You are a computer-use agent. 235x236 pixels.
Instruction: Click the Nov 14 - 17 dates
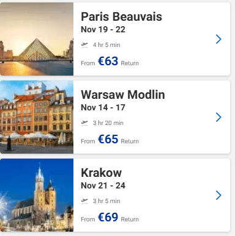103,107
